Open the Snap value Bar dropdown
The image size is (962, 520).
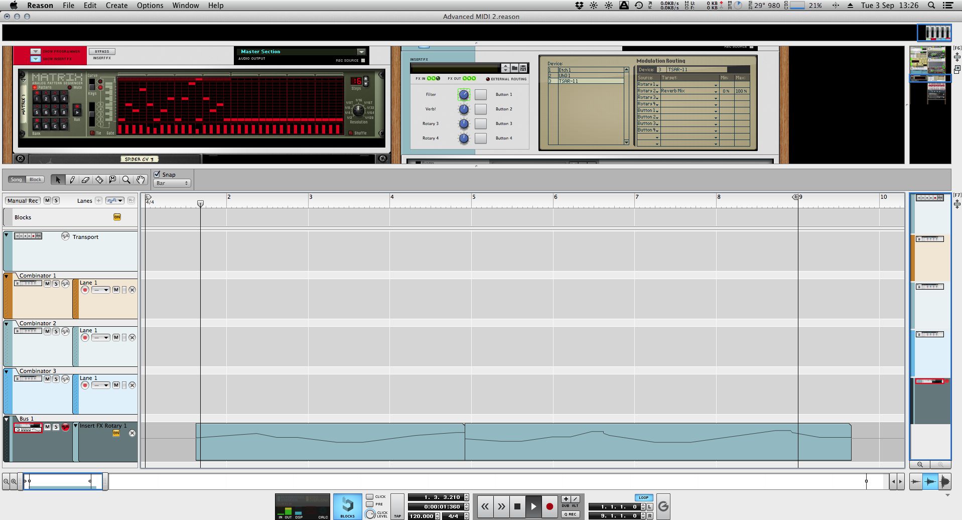[172, 183]
